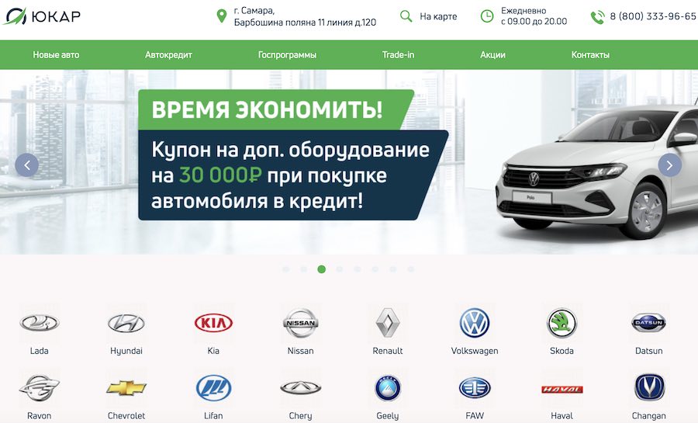698x423 pixels.
Task: Select the Nissan brand logo
Action: (x=300, y=323)
